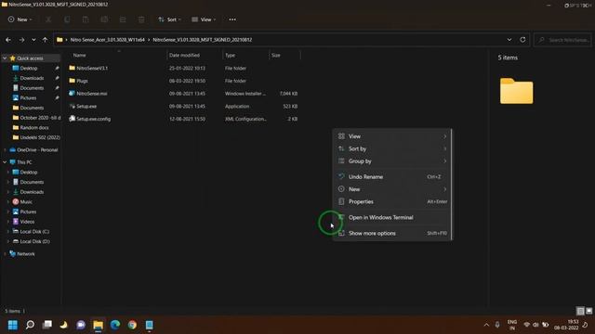Click File Explorer taskbar icon
This screenshot has width=595, height=334.
click(x=98, y=325)
